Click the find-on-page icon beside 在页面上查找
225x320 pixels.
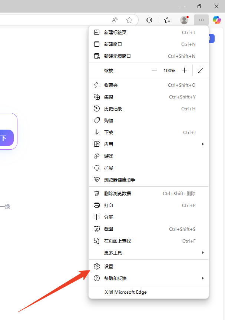click(97, 241)
